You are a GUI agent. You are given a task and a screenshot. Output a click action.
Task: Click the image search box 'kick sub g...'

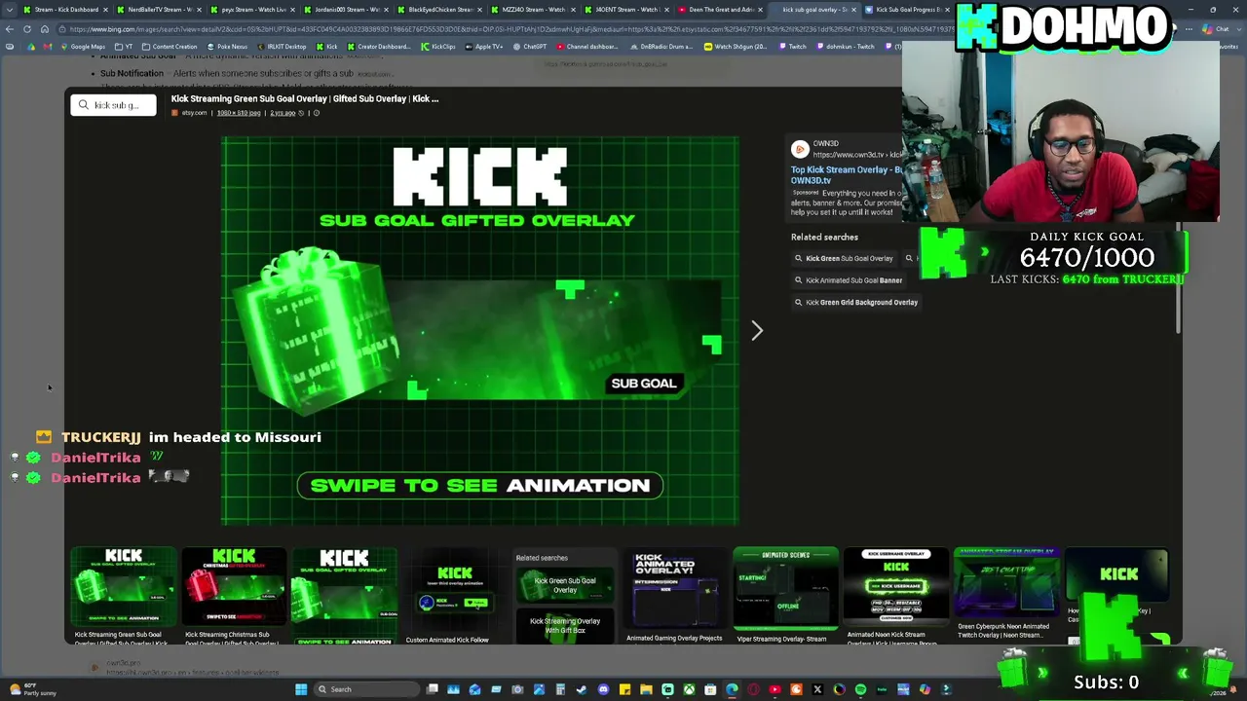(113, 105)
